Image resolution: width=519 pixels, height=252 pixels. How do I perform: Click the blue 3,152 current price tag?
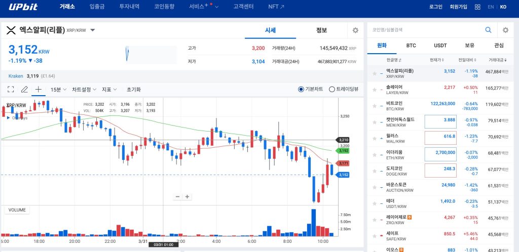(342, 175)
